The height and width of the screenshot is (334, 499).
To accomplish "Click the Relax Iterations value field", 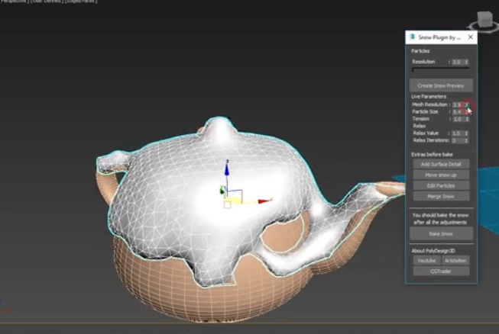I will click(457, 140).
